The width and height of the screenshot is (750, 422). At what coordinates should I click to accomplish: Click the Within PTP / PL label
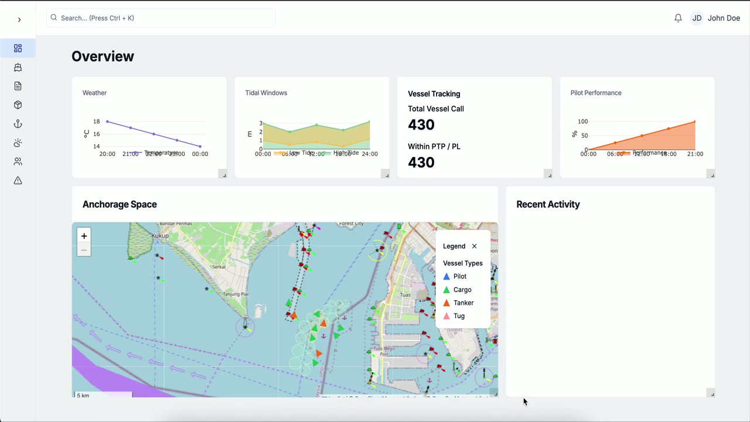(x=434, y=147)
